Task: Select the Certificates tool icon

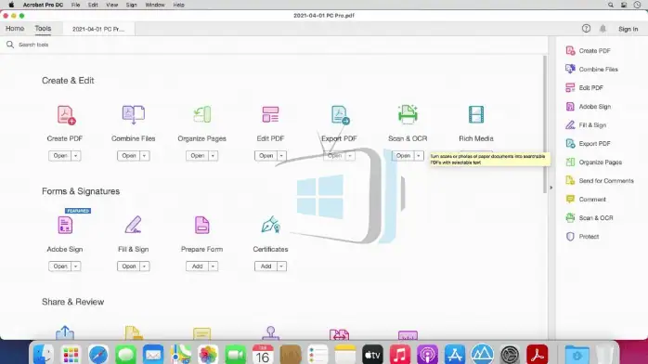Action: pos(271,225)
